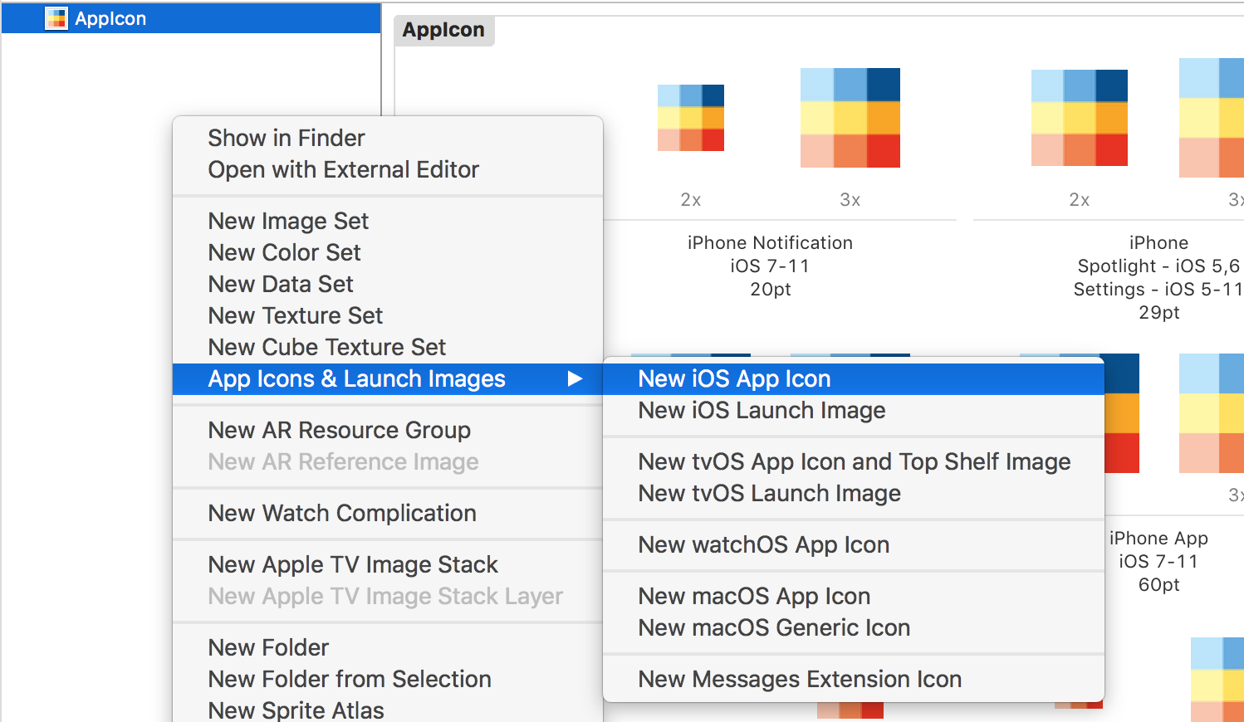Choose New Messages Extension Icon
This screenshot has width=1244, height=722.
(799, 679)
